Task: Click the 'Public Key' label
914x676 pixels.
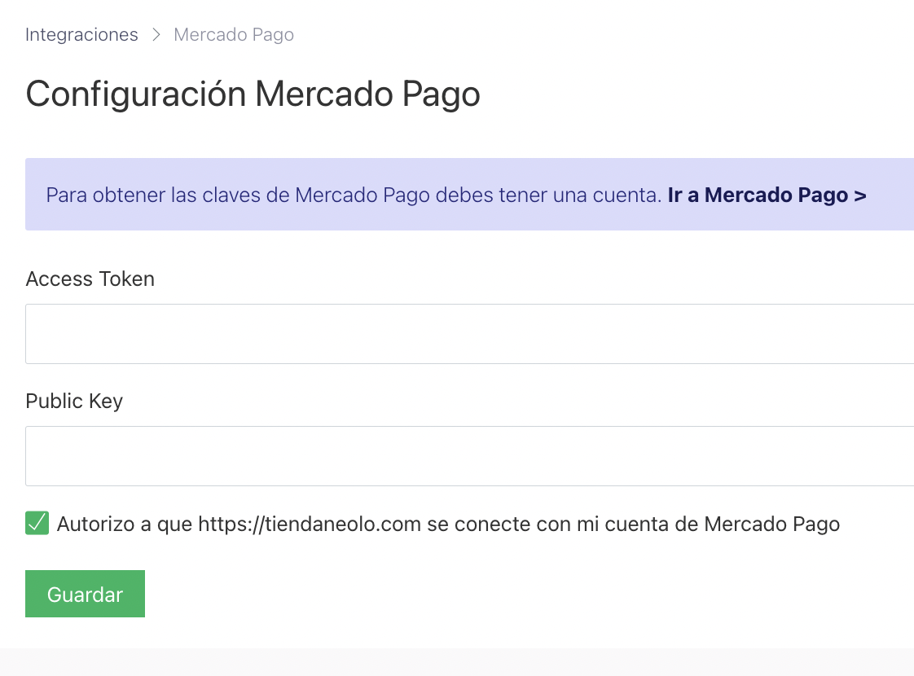Action: 75,402
